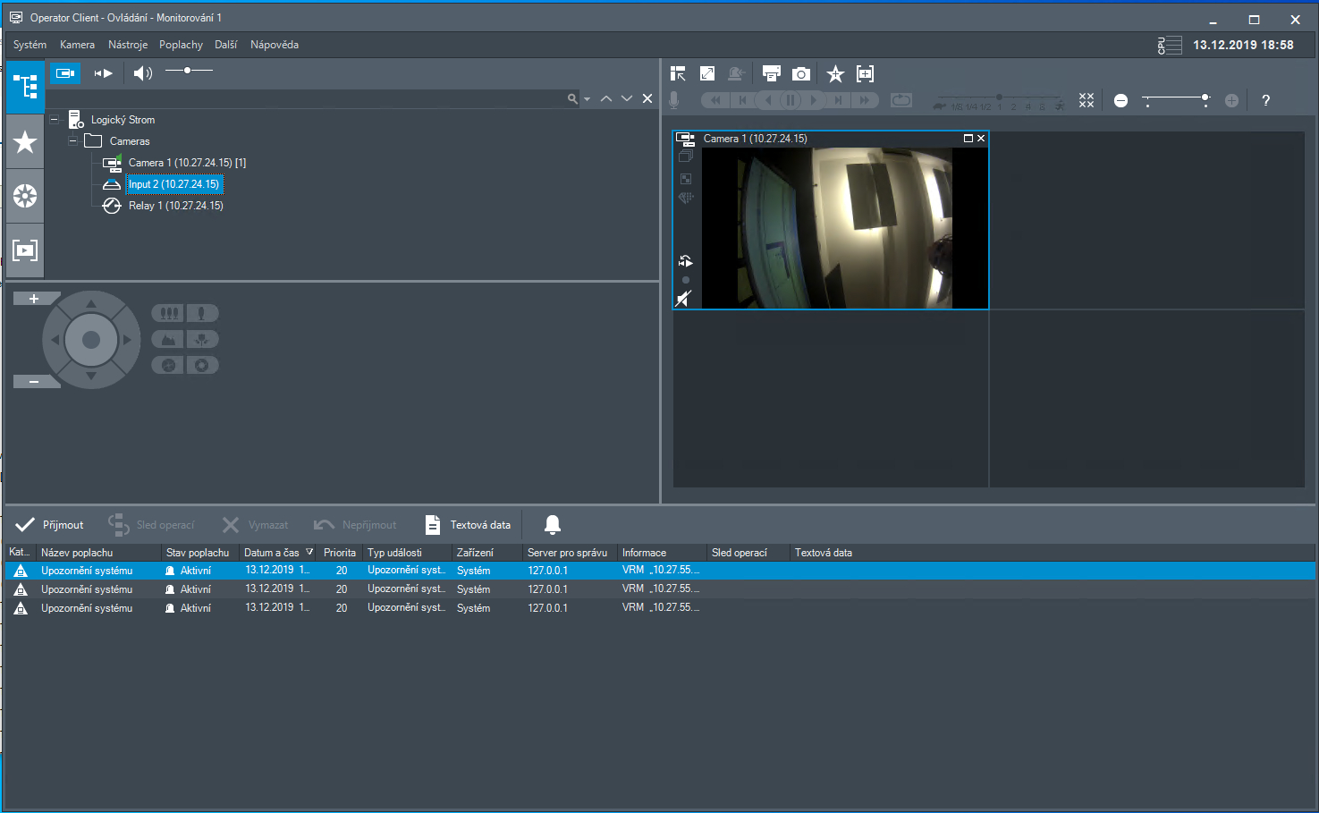
Task: Select Relay 1 (10.27.24.15) in tree
Action: coord(175,206)
